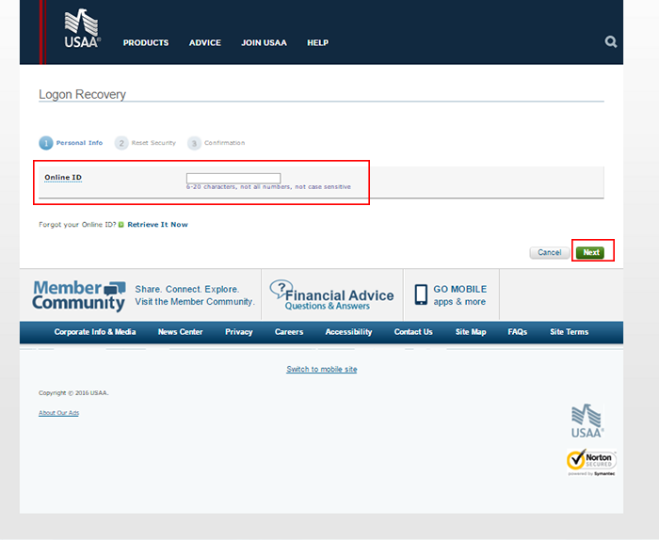The height and width of the screenshot is (540, 659).
Task: Open the Help menu
Action: pos(317,43)
